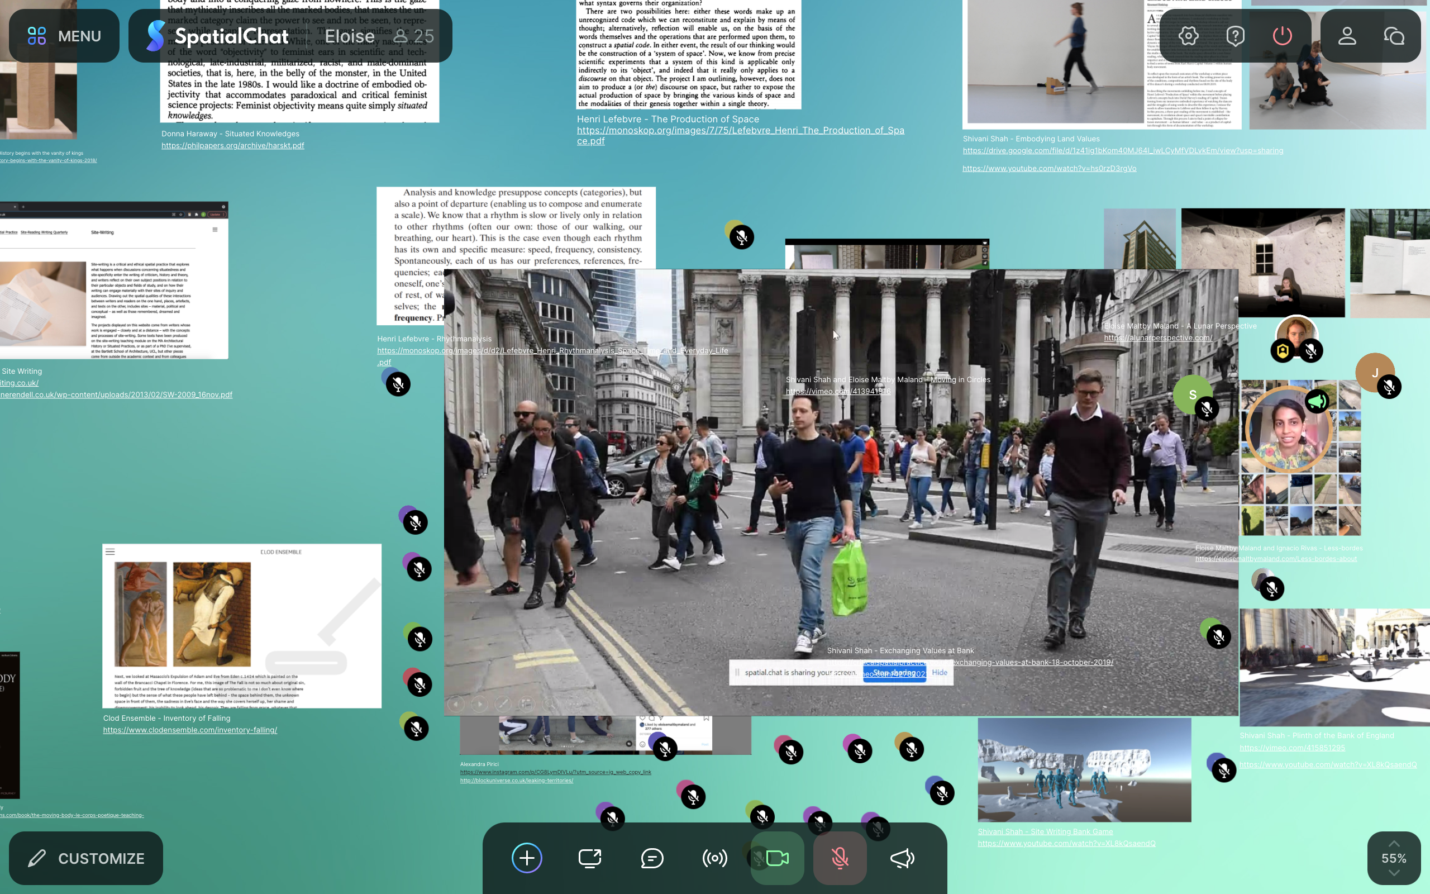Open the sw-2009_16nov.pdf link

tap(116, 395)
